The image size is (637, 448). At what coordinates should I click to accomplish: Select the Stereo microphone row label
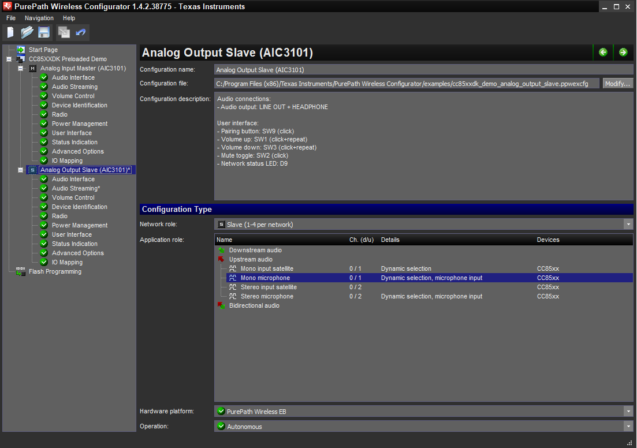pyautogui.click(x=267, y=297)
